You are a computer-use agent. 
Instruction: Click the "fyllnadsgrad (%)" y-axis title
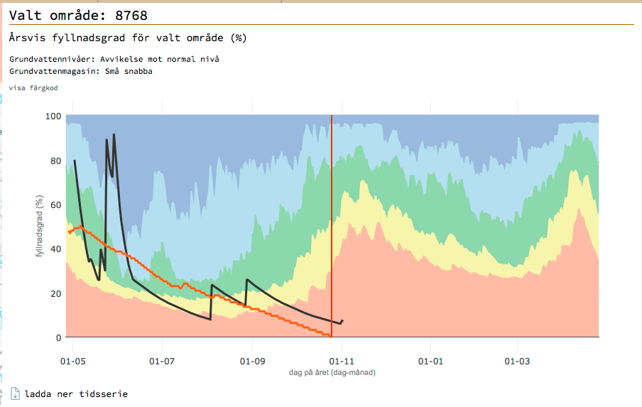pyautogui.click(x=40, y=227)
